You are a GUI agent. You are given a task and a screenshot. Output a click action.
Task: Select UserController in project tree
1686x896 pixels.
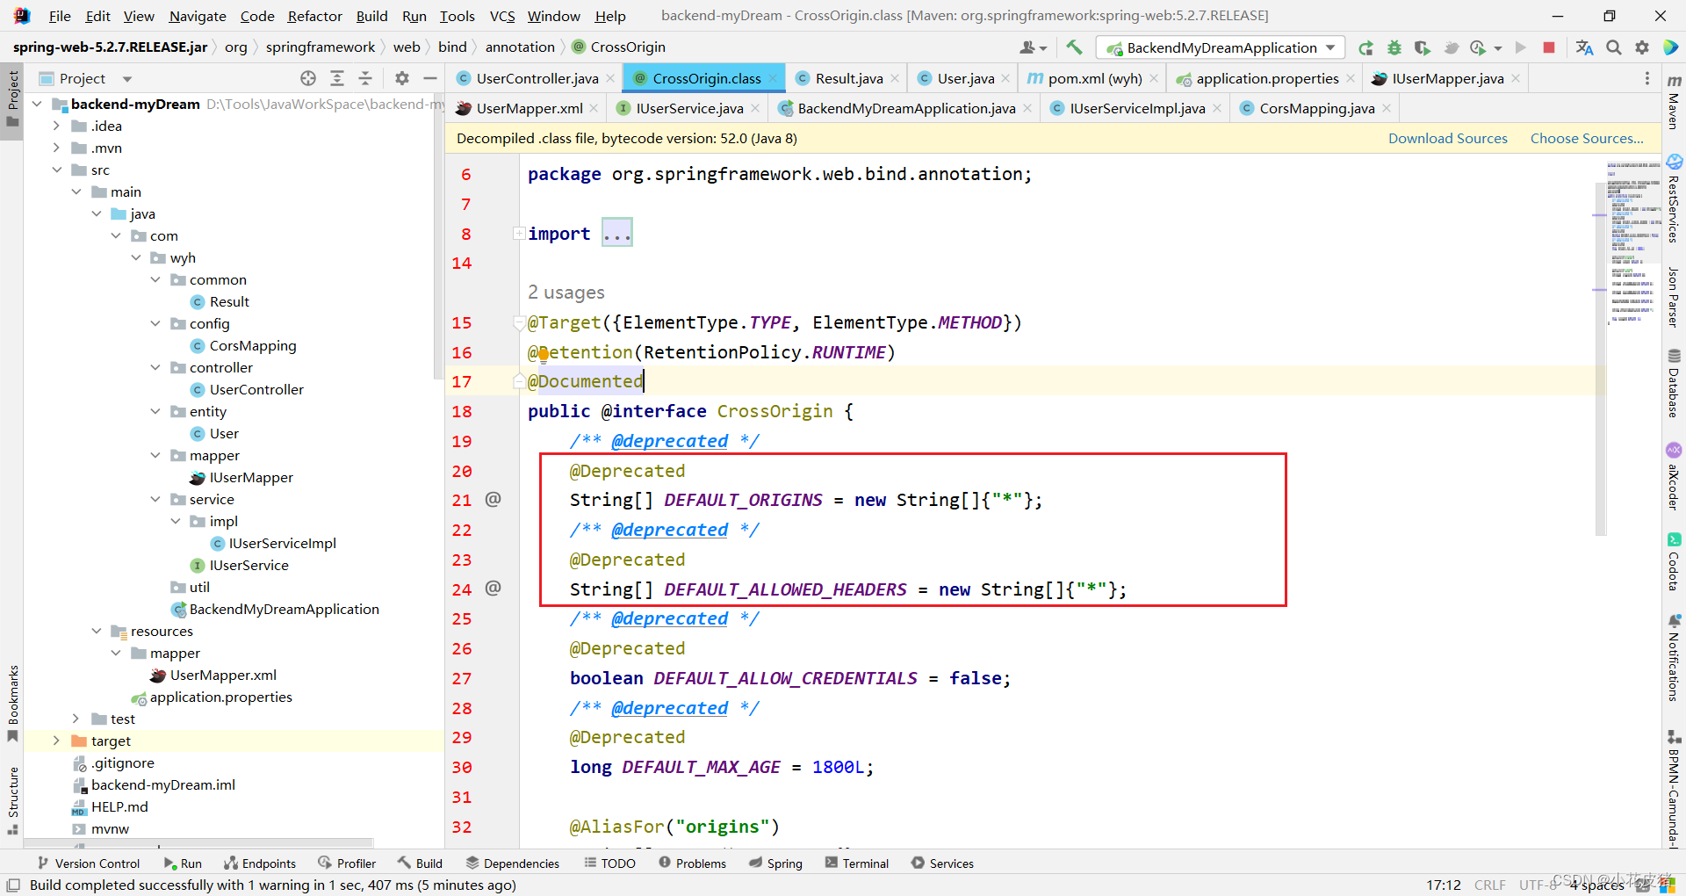tap(256, 389)
